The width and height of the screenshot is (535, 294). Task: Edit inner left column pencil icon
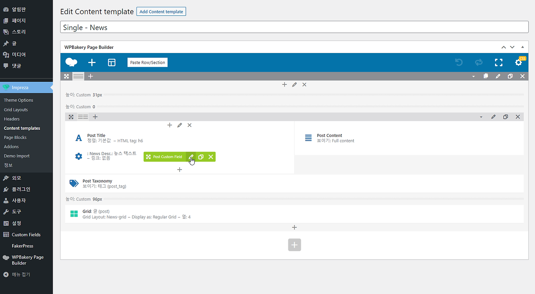(x=180, y=125)
